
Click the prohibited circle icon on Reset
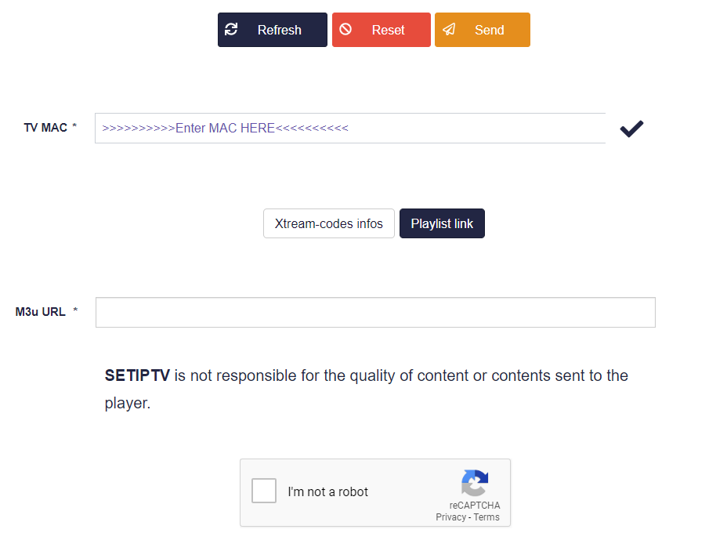345,30
